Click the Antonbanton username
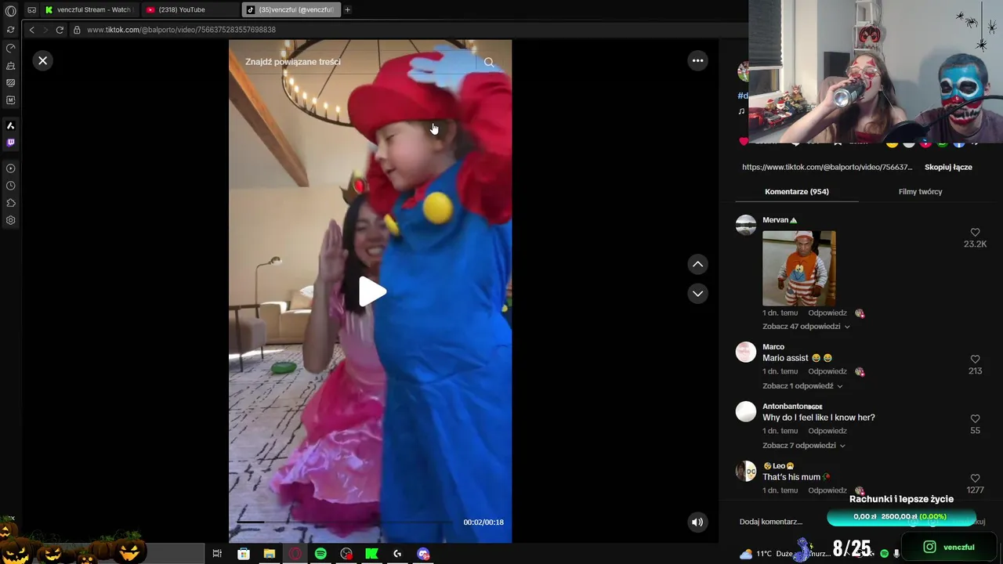This screenshot has width=1003, height=564. pos(792,407)
